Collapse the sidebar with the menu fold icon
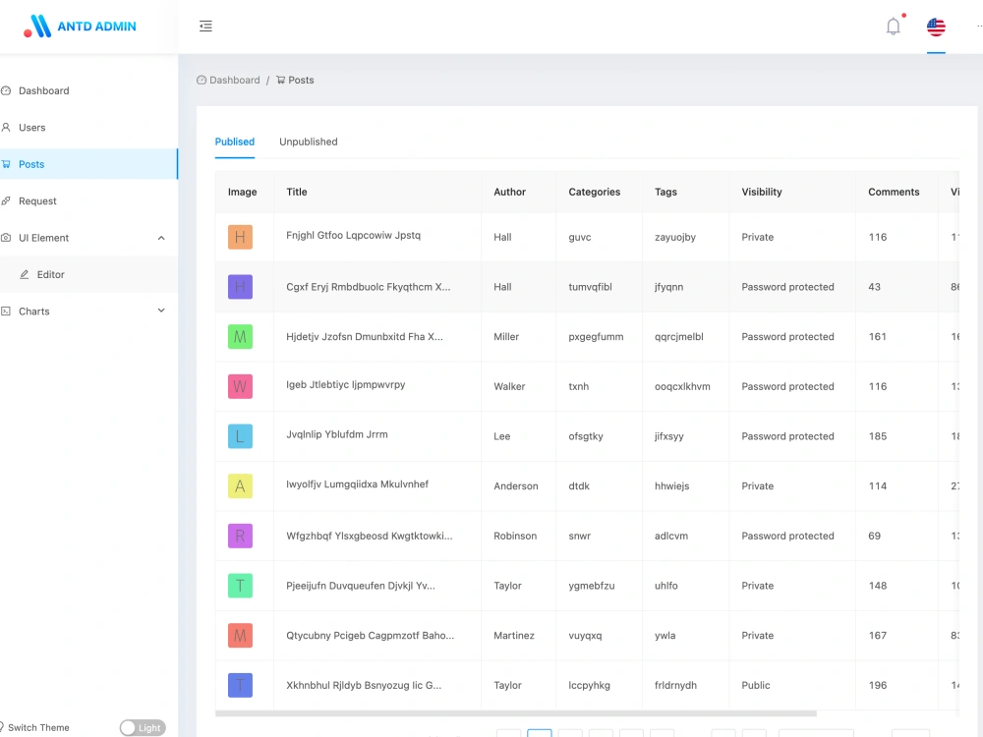The image size is (983, 737). pos(205,27)
